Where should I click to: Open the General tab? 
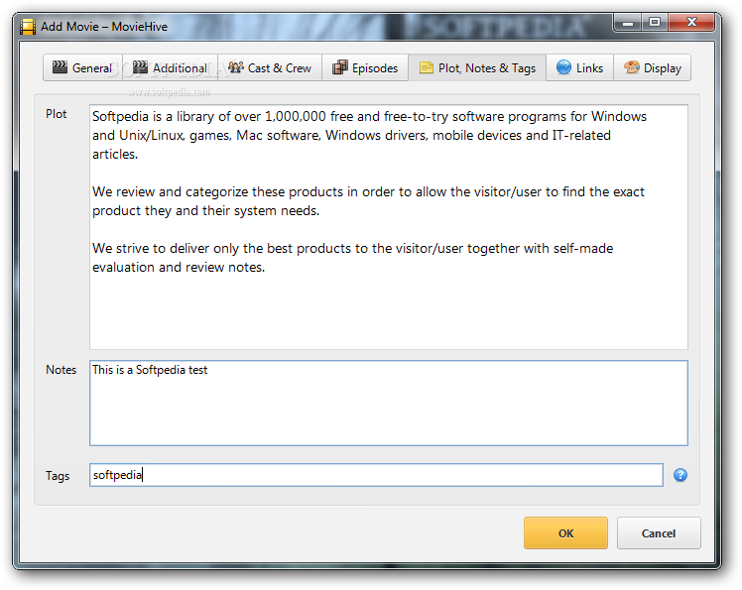point(82,68)
